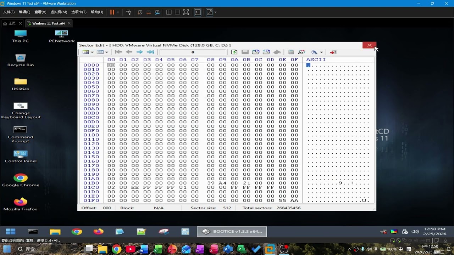Image resolution: width=454 pixels, height=255 pixels.
Task: Open Change Keyboard Layout shortcut
Action: coord(21,110)
